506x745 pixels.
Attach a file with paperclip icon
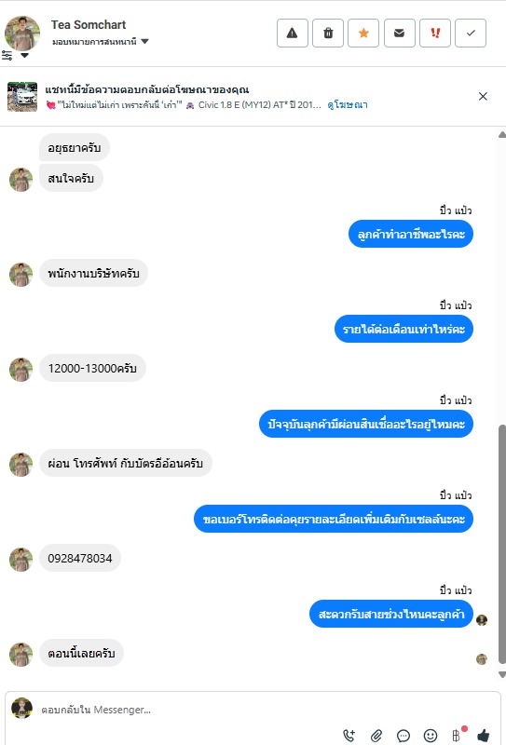coord(376,736)
